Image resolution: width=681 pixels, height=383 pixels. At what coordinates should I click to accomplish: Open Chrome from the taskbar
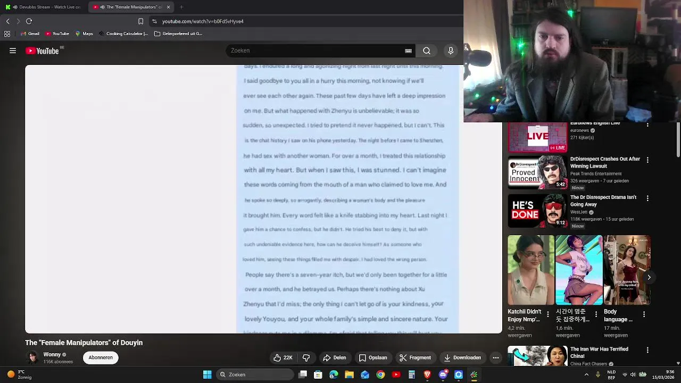point(380,374)
